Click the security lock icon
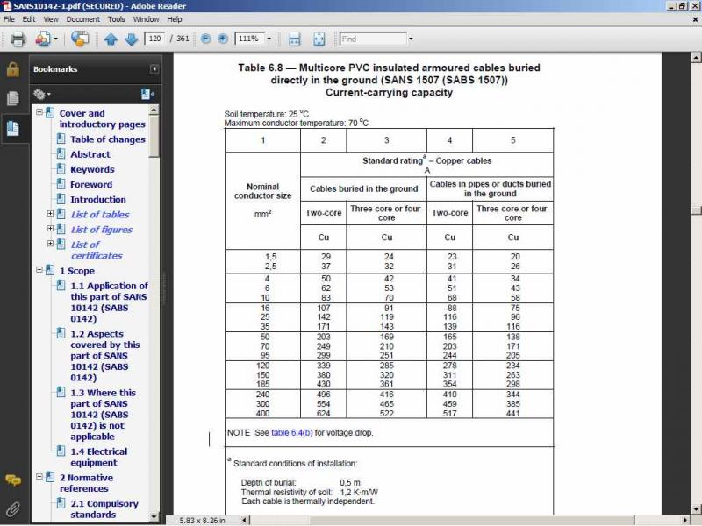The width and height of the screenshot is (702, 526). [12, 70]
